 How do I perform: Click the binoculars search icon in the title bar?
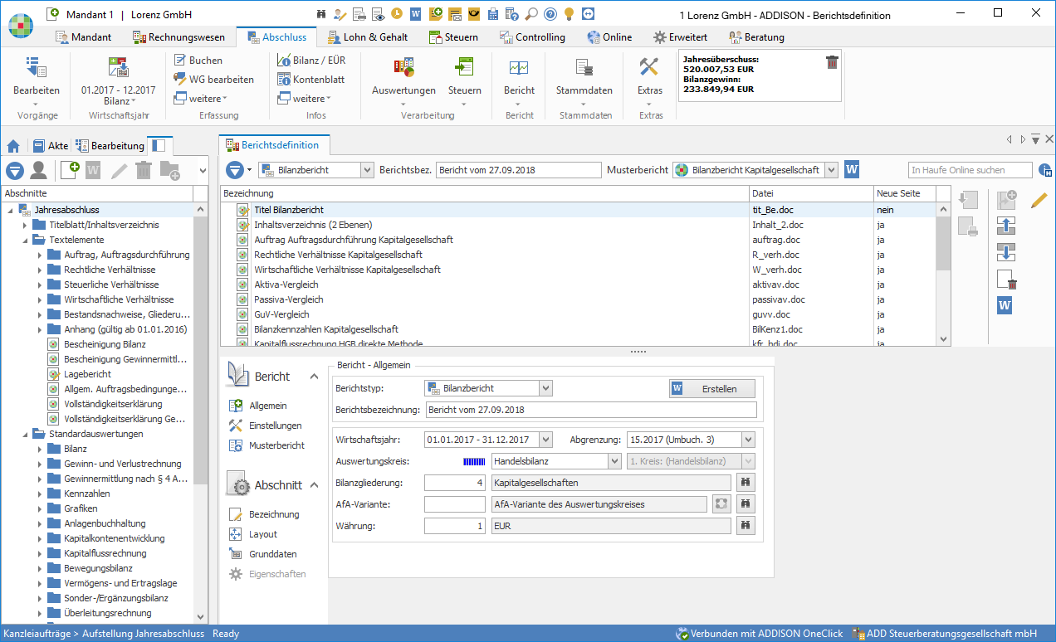(322, 14)
